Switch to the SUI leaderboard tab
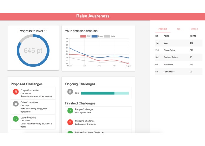Viewport: 205px width, 146px height. point(178,29)
